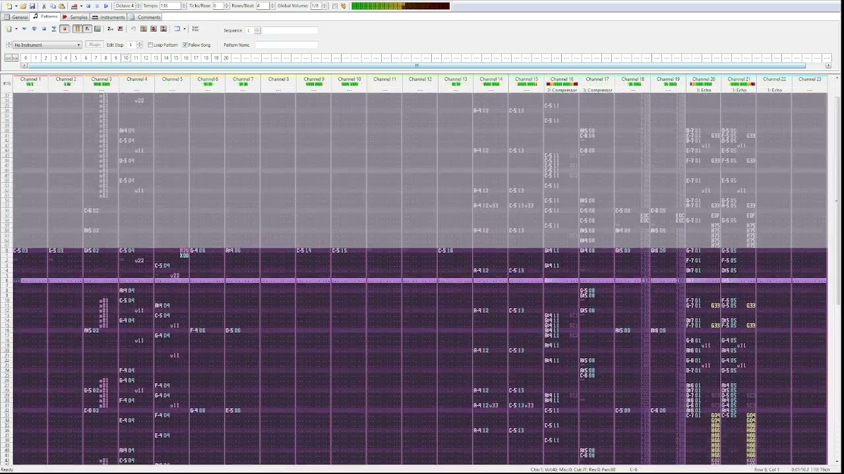Open dropdown arrow beside MIDI record icon
844x474 pixels.
[81, 6]
